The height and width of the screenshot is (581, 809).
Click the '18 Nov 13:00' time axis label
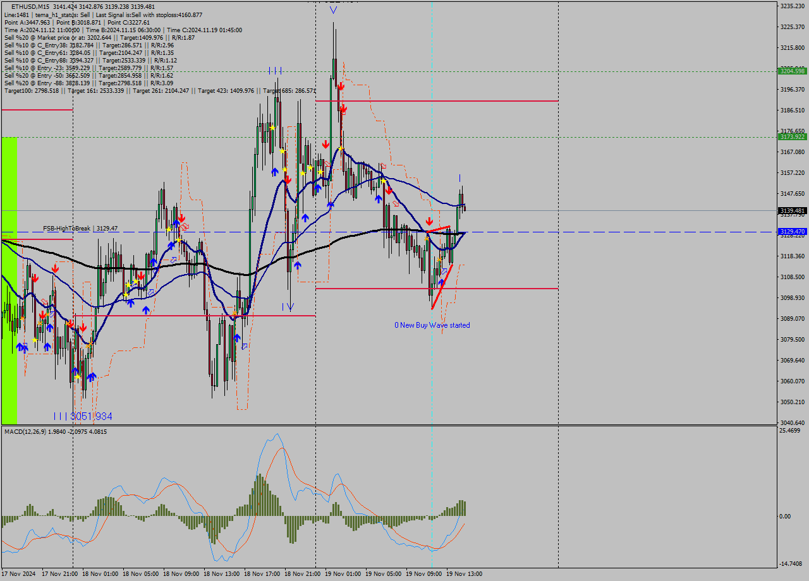pos(221,574)
